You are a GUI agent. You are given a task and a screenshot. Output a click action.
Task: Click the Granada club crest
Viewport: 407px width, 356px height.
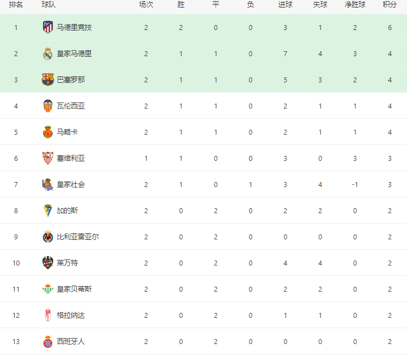coord(48,315)
